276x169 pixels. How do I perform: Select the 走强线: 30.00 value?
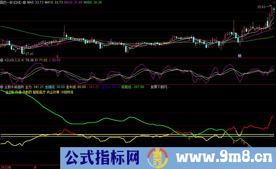(x=55, y=87)
